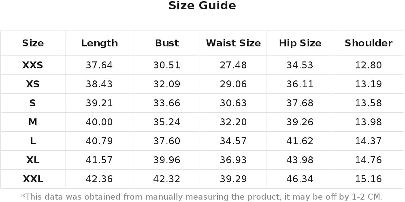405x202 pixels.
Task: Select the 29.06 waist value for XS
Action: 233,84
